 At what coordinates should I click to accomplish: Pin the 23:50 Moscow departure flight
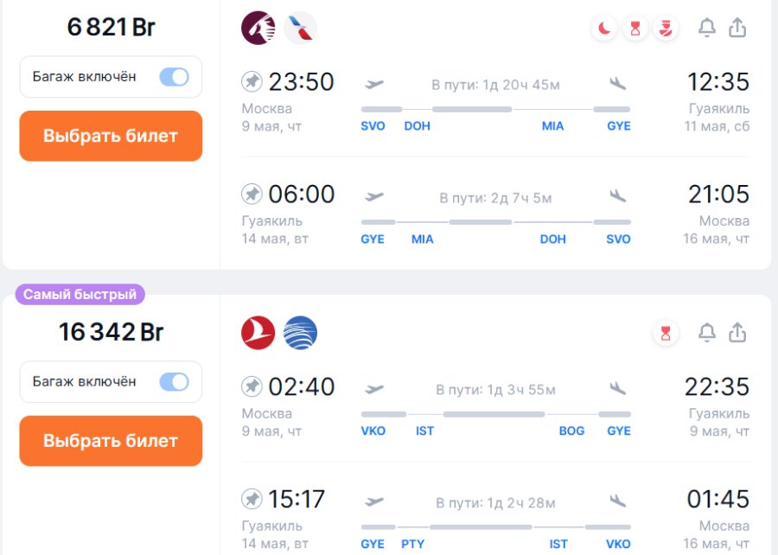pos(252,82)
